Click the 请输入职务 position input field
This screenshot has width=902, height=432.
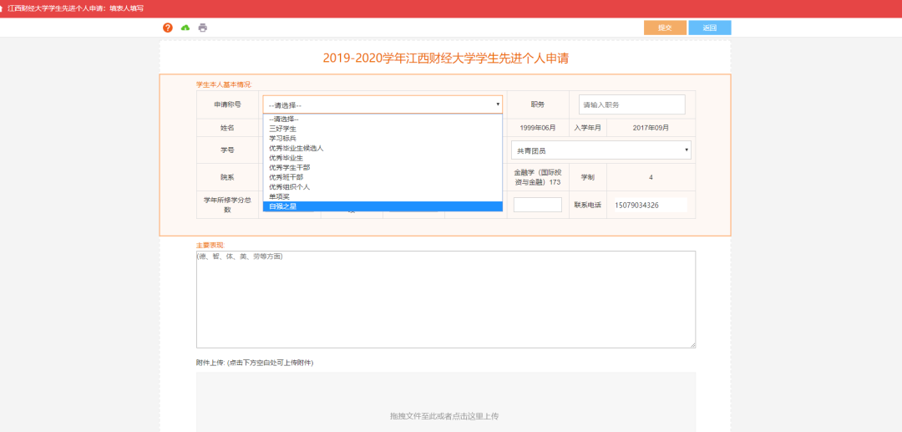pyautogui.click(x=632, y=104)
